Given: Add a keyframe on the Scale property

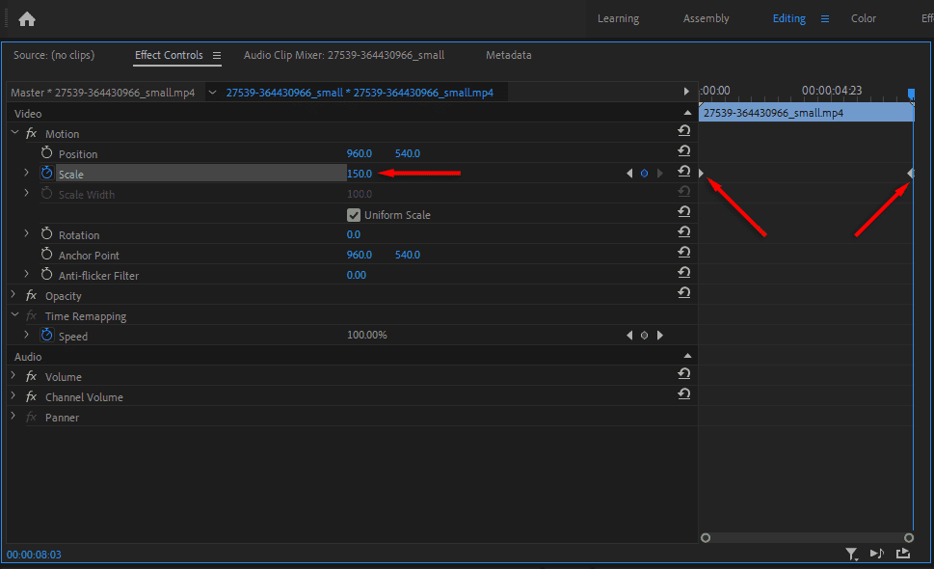Looking at the screenshot, I should (643, 174).
